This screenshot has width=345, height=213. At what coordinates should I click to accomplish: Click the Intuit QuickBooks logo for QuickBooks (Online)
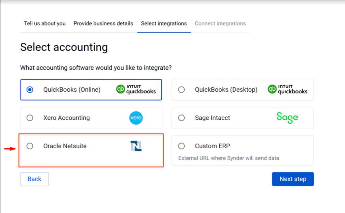tap(136, 89)
